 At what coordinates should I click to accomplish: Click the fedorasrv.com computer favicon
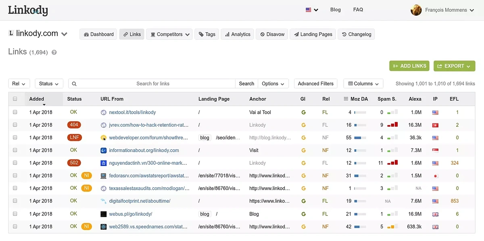104,176
